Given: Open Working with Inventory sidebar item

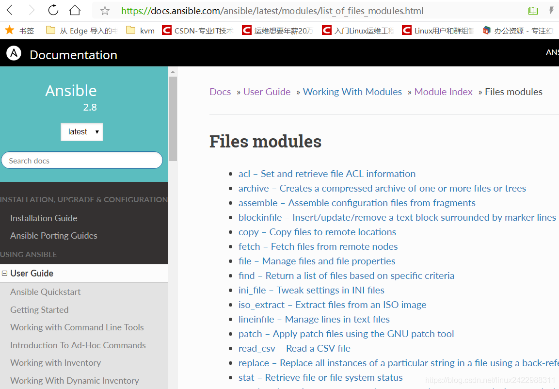Looking at the screenshot, I should click(x=56, y=363).
